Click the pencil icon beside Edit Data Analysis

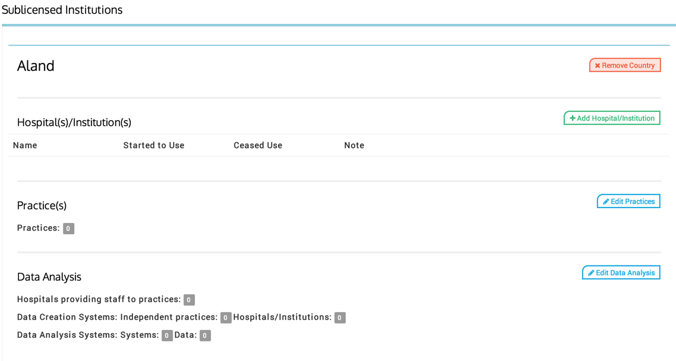tap(591, 273)
